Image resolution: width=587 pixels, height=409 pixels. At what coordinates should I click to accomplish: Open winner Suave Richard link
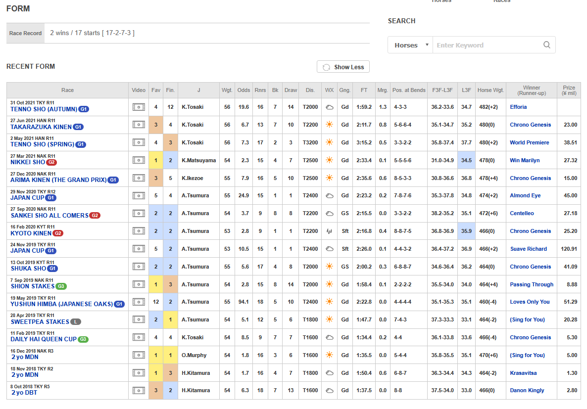click(x=528, y=249)
